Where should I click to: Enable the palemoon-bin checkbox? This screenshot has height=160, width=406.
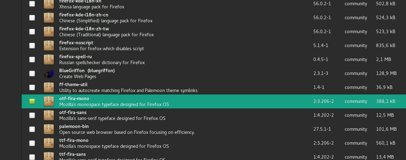[x=32, y=129]
